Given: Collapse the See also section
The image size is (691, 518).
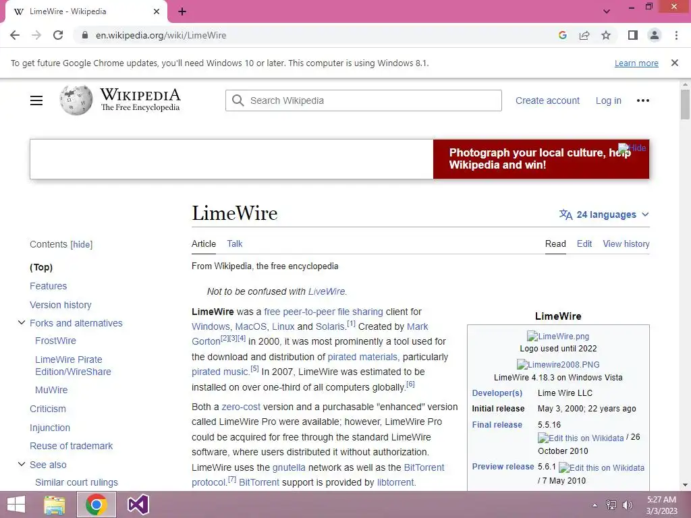Looking at the screenshot, I should click(x=21, y=465).
